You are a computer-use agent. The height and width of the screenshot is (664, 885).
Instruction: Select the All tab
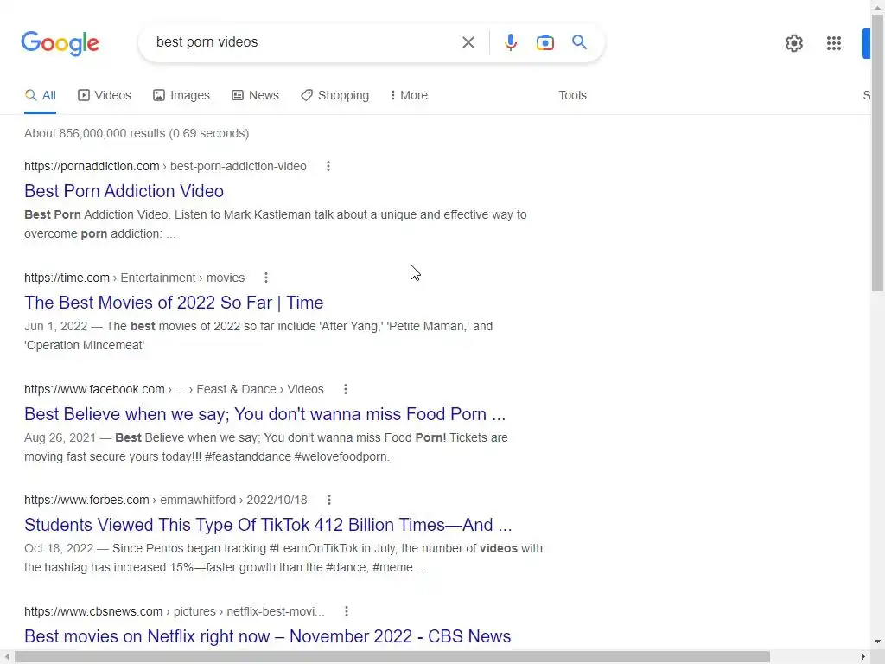click(40, 95)
